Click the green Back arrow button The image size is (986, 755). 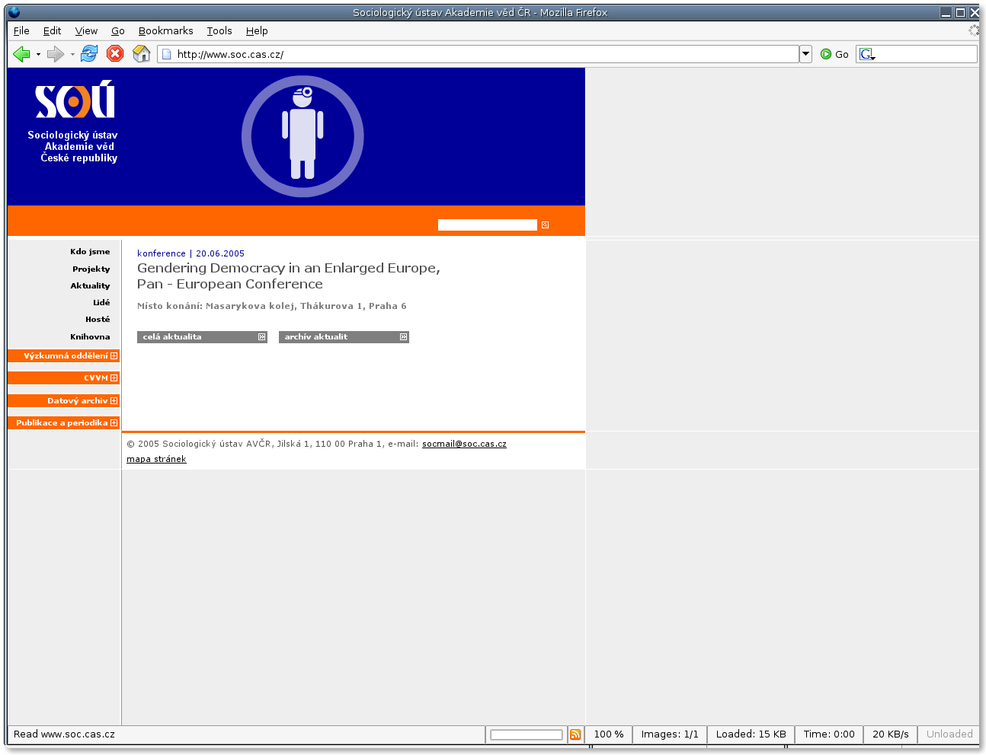click(21, 54)
